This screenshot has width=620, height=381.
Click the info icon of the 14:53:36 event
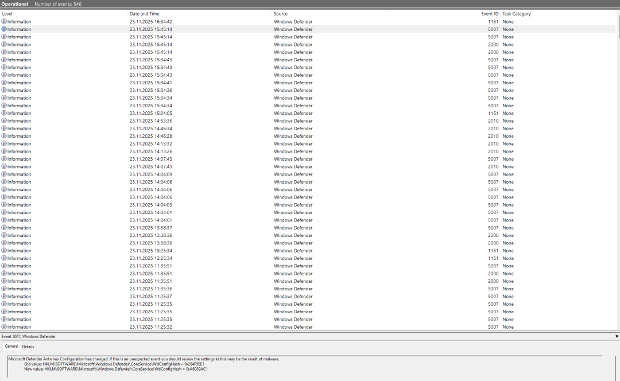pyautogui.click(x=4, y=120)
